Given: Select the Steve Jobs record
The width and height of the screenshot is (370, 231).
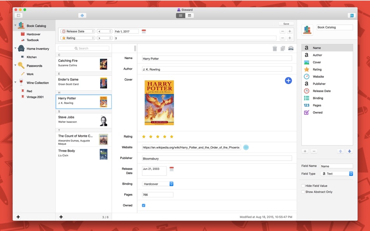Looking at the screenshot, I should 83,121.
